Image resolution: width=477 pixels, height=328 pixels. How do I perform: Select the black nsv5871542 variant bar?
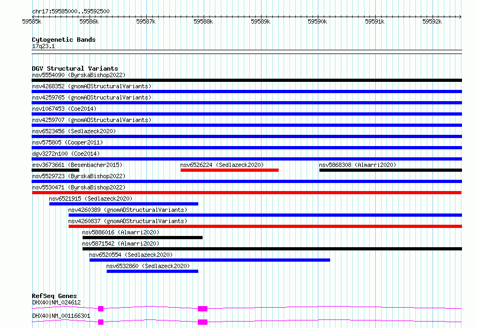272,249
